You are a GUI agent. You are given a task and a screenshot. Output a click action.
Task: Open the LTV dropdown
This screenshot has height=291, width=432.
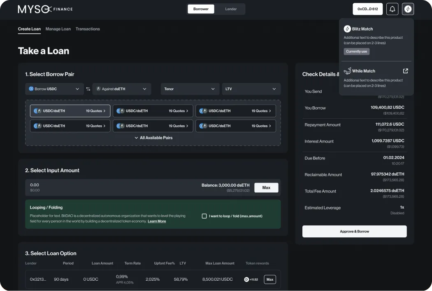tap(251, 89)
